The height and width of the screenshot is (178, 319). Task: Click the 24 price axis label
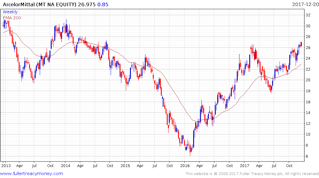[308, 58]
